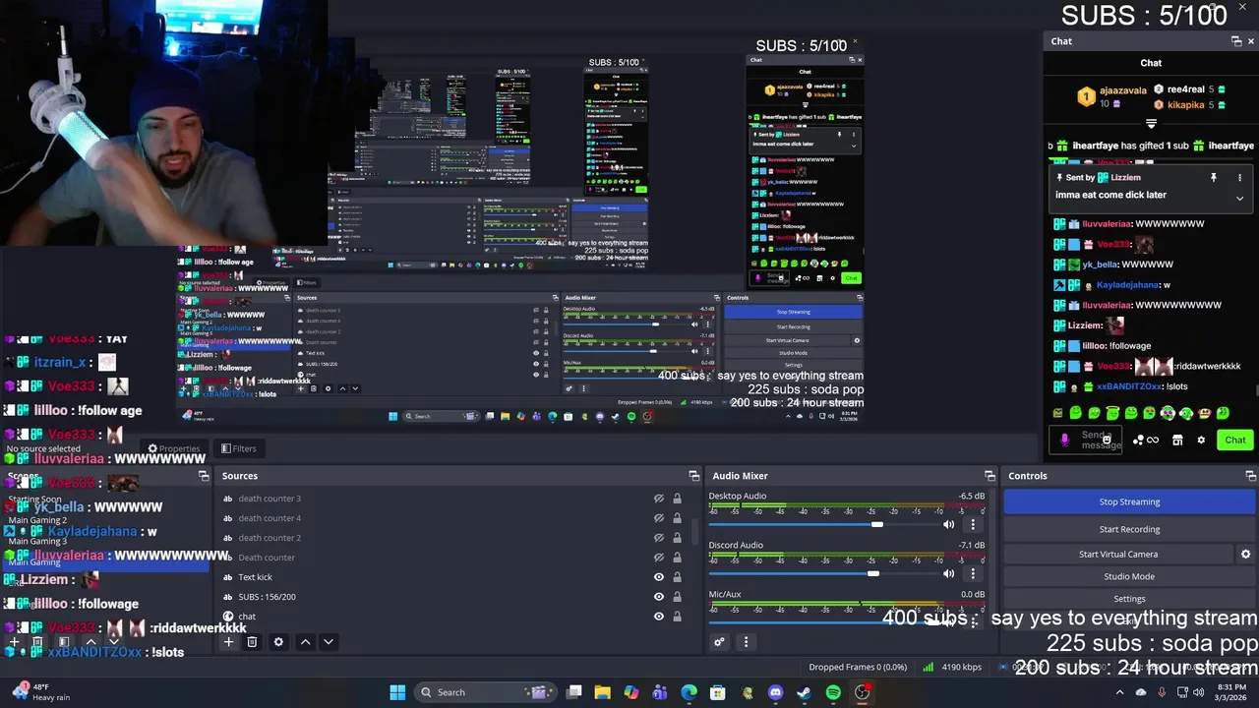
Task: Click the Sources list scrollbar
Action: point(695,531)
